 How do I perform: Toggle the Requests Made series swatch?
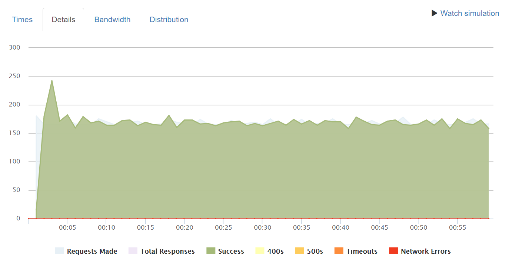click(x=60, y=251)
